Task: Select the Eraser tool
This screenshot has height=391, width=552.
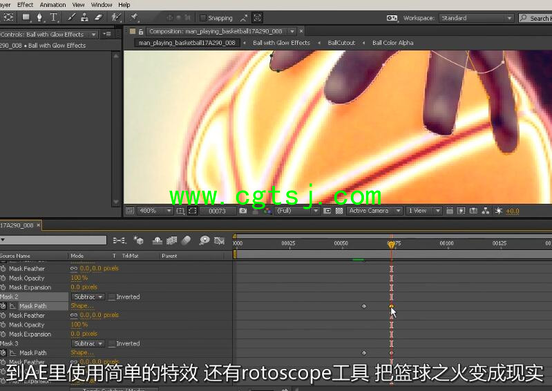Action: pyautogui.click(x=99, y=17)
